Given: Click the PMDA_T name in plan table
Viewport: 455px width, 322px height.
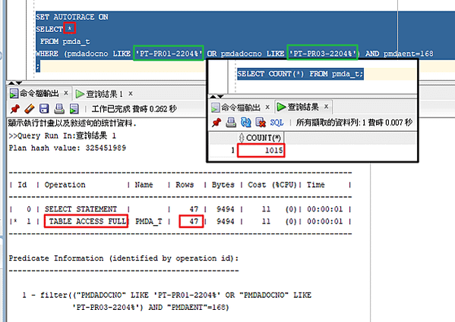Looking at the screenshot, I should pyautogui.click(x=148, y=221).
